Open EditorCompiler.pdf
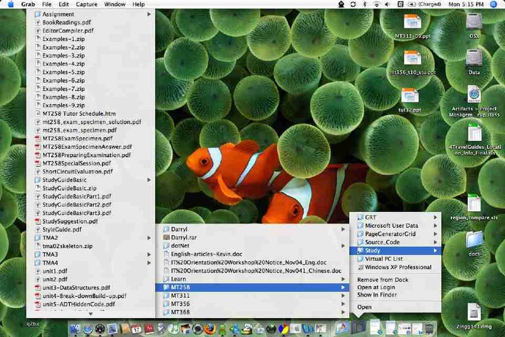Image resolution: width=505 pixels, height=337 pixels. pos(91,30)
